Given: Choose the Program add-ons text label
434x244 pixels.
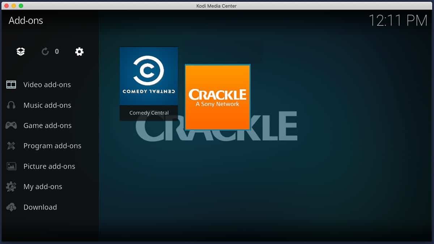Looking at the screenshot, I should pos(52,146).
